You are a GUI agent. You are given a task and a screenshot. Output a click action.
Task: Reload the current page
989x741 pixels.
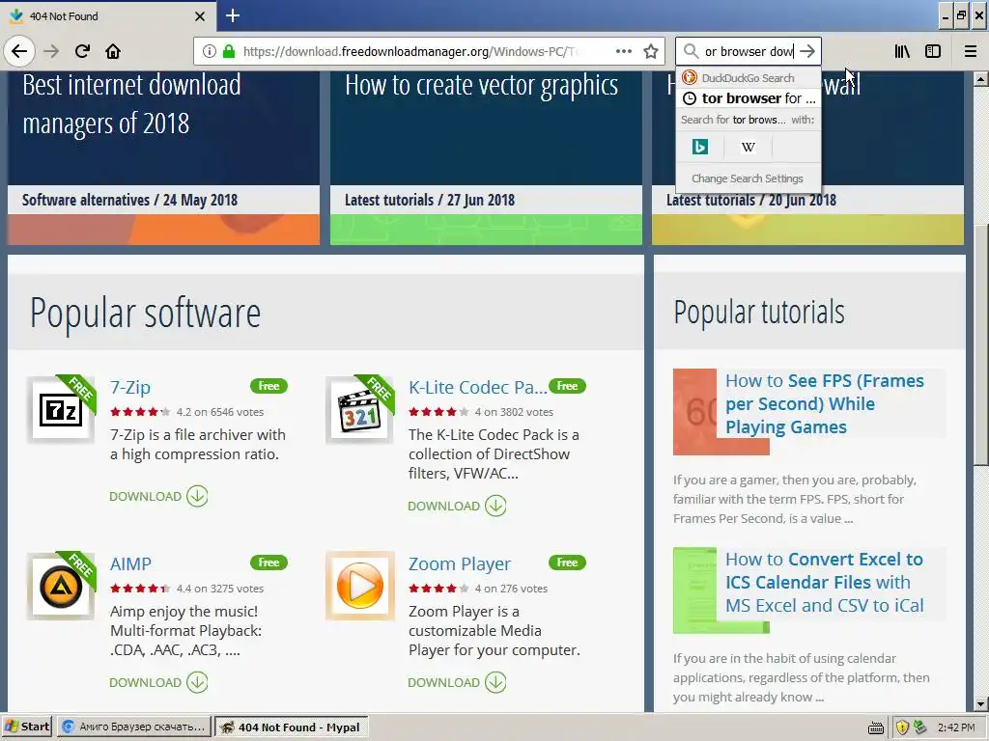[x=82, y=51]
